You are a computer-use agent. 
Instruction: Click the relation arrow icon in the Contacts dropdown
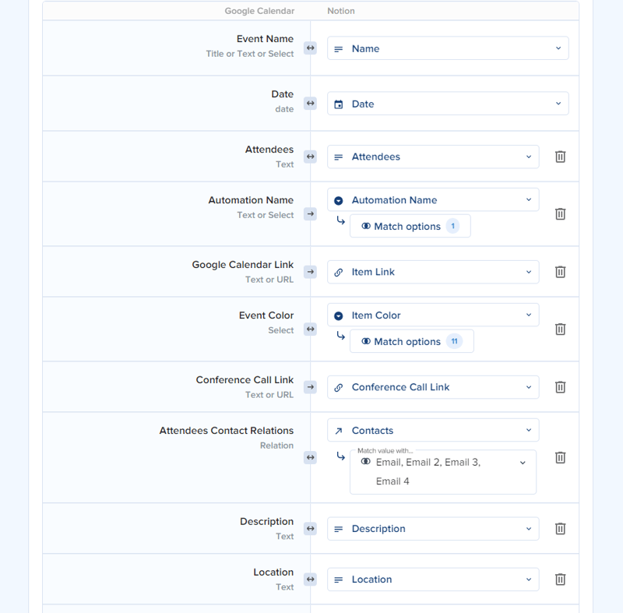click(x=339, y=430)
